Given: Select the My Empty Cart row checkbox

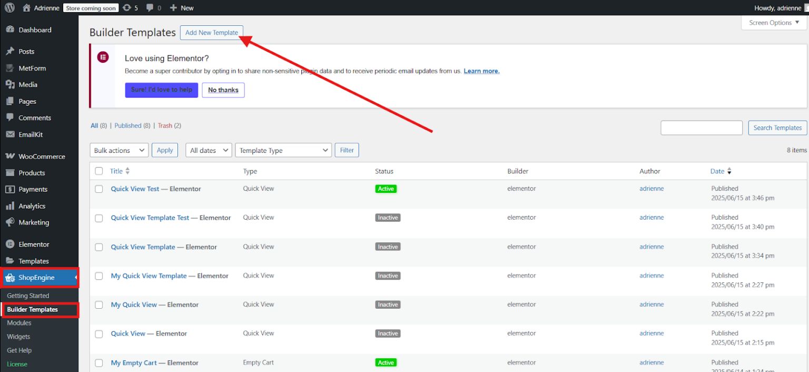Looking at the screenshot, I should click(x=99, y=363).
